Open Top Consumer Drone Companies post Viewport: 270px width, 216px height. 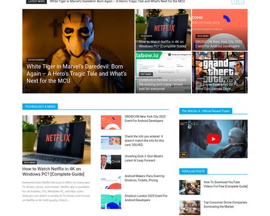(x=226, y=205)
